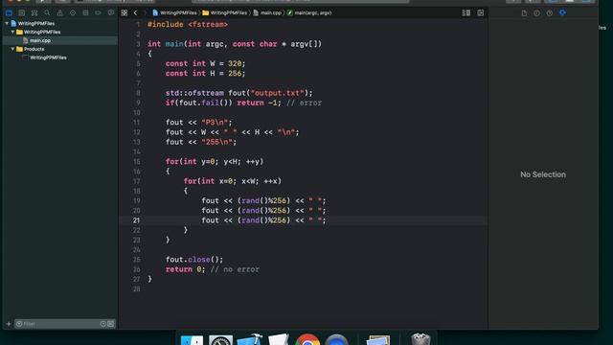Open the Trash in the Dock
Image resolution: width=613 pixels, height=345 pixels.
point(420,339)
